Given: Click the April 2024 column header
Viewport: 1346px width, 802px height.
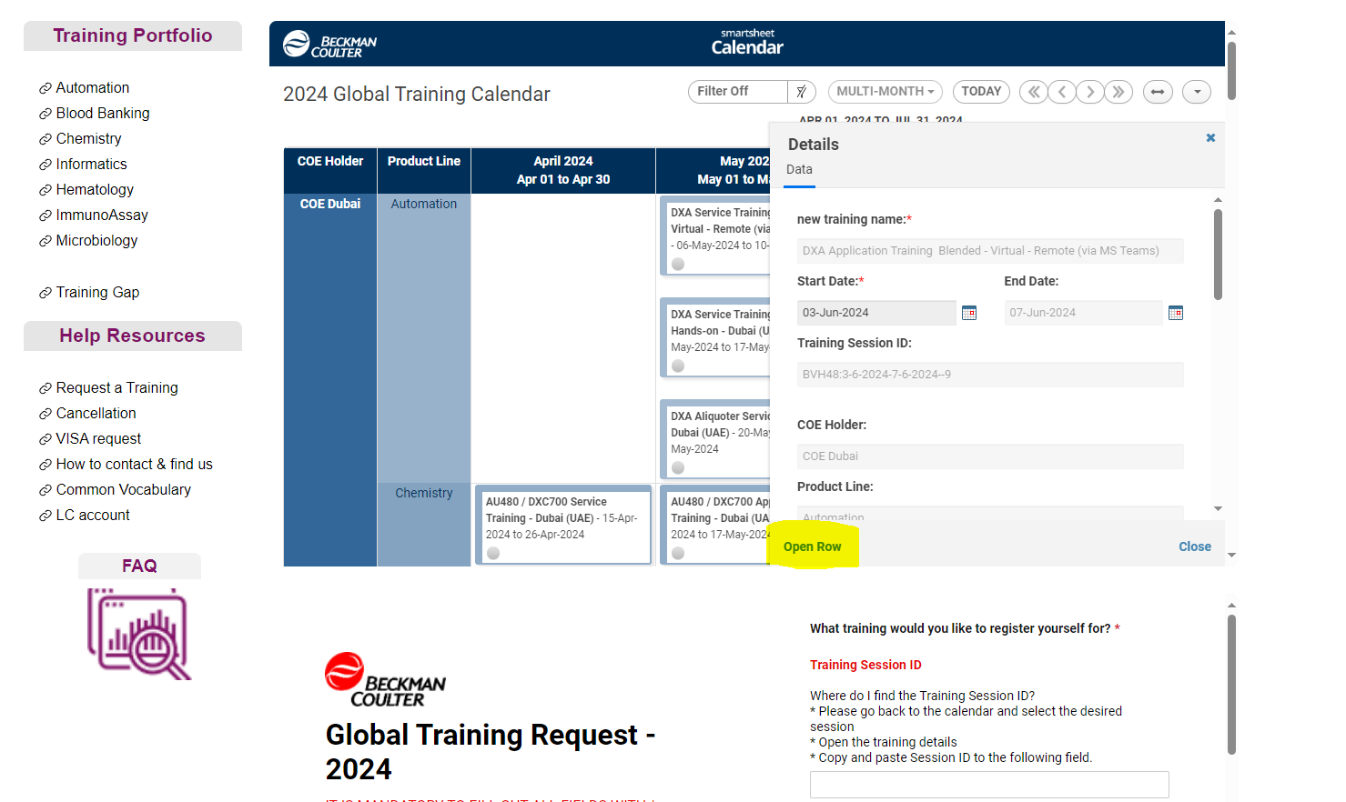Looking at the screenshot, I should (x=563, y=170).
